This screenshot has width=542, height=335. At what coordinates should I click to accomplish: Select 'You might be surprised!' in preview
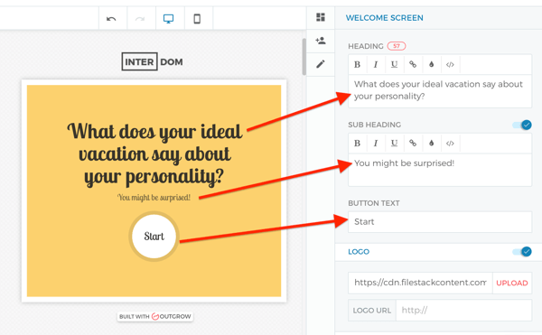154,198
